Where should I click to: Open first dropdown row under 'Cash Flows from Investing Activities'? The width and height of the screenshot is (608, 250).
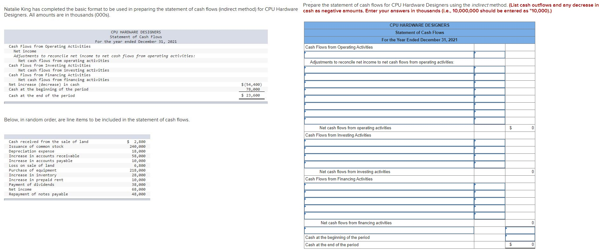389,143
